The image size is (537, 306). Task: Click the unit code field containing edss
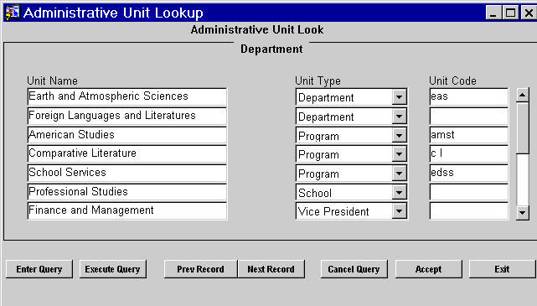[469, 173]
